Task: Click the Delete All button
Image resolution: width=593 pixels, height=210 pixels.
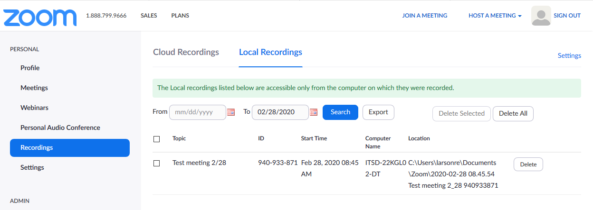Action: pos(513,114)
